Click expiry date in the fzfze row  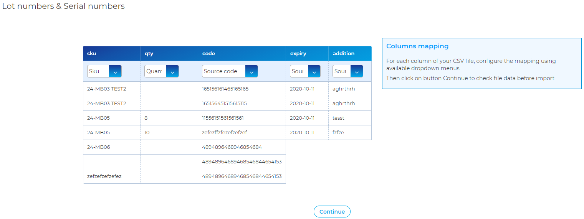[x=307, y=133]
